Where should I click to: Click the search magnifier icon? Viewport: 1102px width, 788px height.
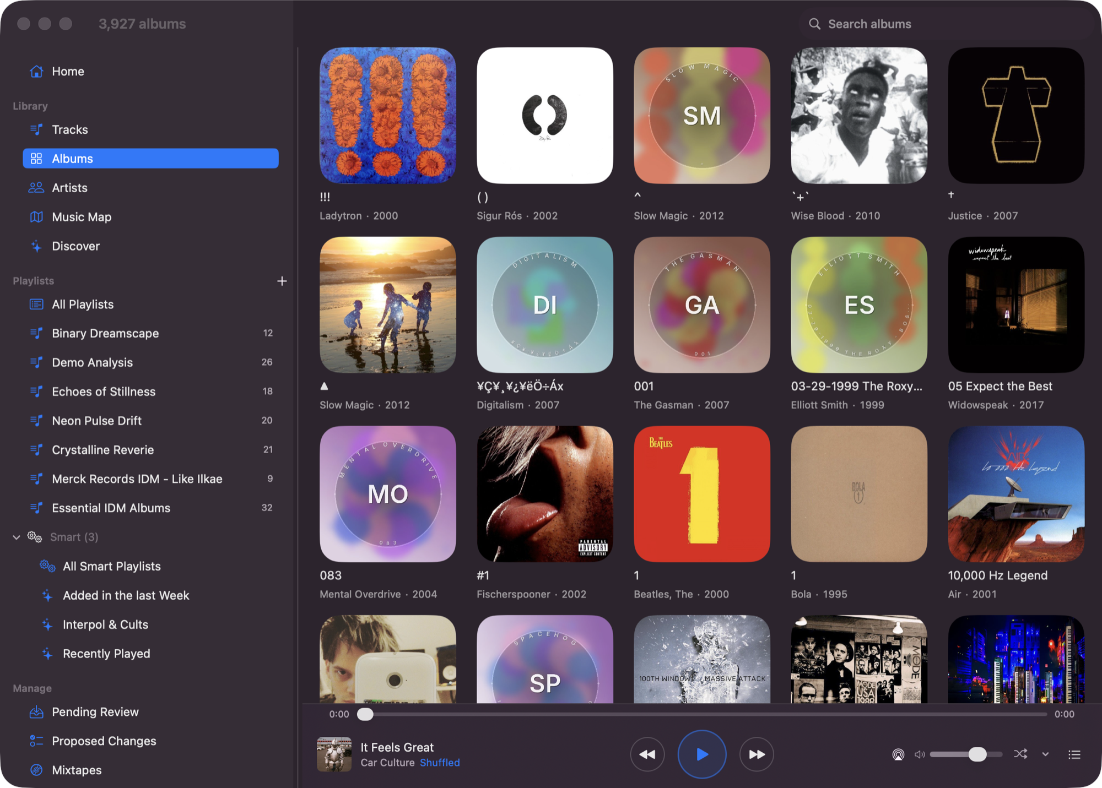coord(814,24)
